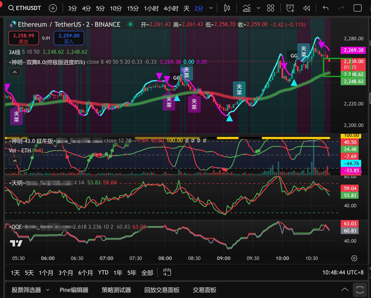371x298 pixels.
Task: Open the layout grid templates icon
Action: click(271, 8)
